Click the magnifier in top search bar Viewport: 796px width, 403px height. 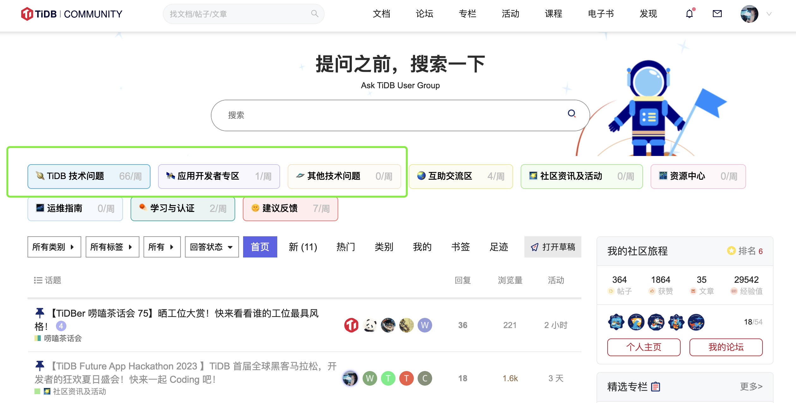tap(314, 14)
